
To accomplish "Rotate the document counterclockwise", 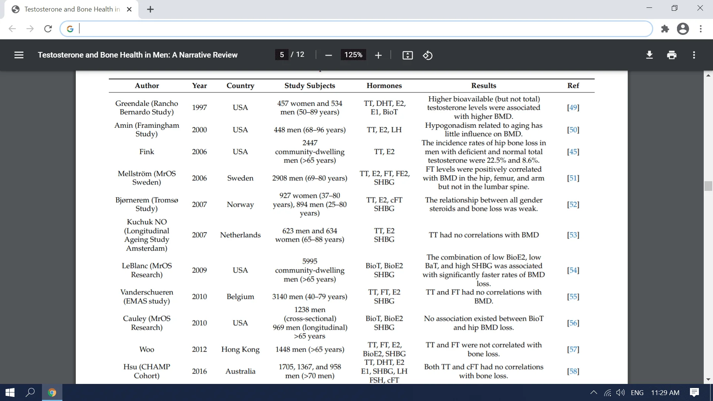I will click(427, 55).
